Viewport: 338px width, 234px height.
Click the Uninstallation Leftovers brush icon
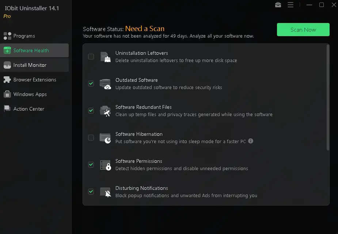click(x=105, y=57)
